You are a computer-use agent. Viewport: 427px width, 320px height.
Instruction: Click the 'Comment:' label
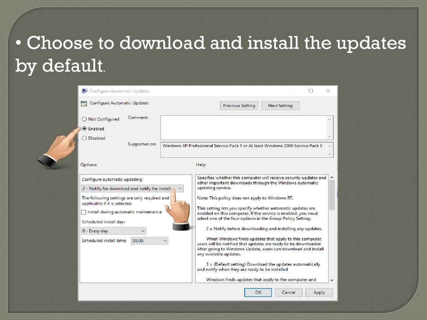pos(138,117)
